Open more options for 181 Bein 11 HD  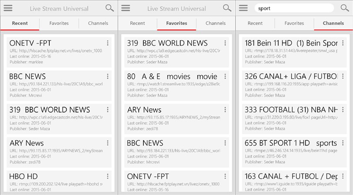(x=343, y=43)
